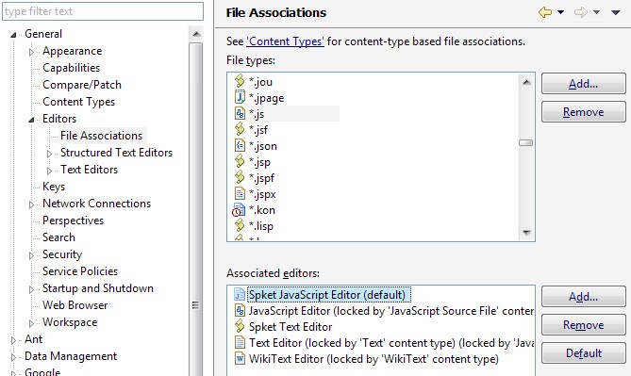
Task: Click the *.json file type icon
Action: (x=240, y=145)
